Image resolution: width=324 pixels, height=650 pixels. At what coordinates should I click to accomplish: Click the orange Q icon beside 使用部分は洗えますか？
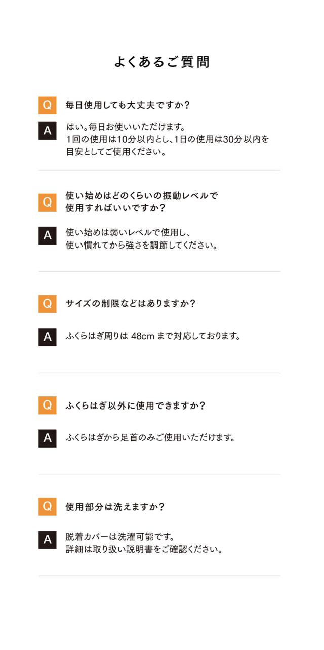tap(47, 507)
